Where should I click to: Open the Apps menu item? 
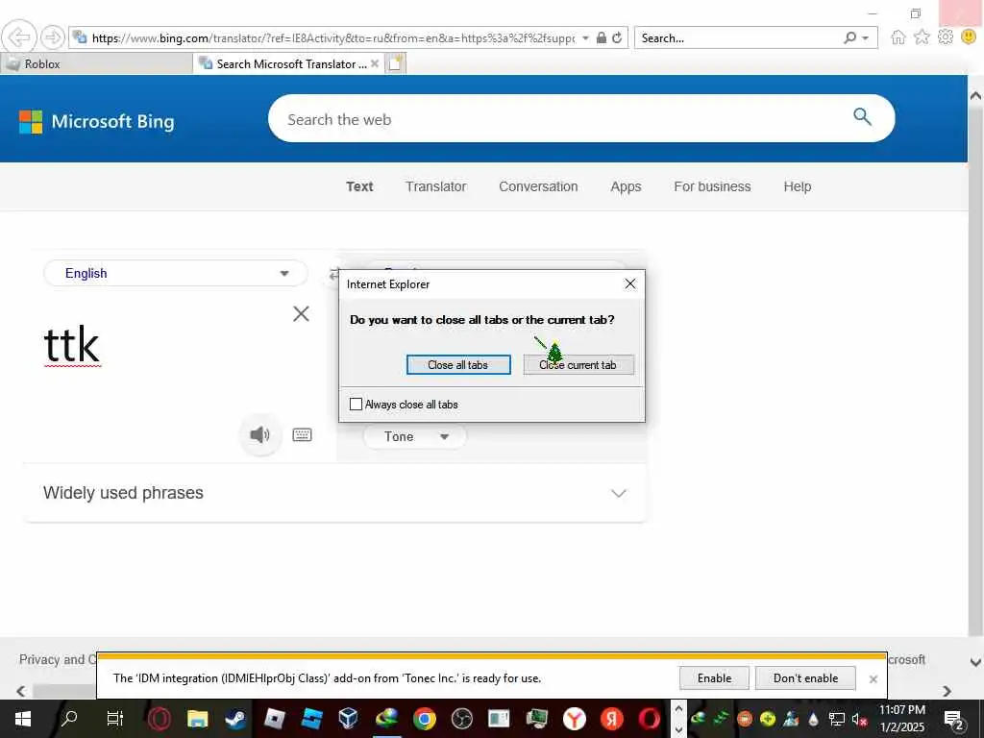click(626, 186)
